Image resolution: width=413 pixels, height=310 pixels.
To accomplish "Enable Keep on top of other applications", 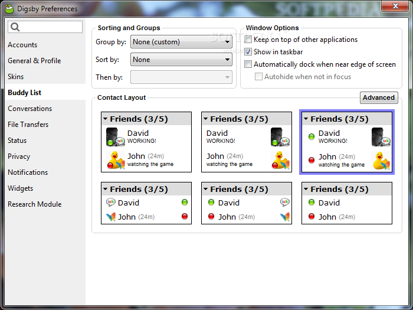I will tap(248, 40).
